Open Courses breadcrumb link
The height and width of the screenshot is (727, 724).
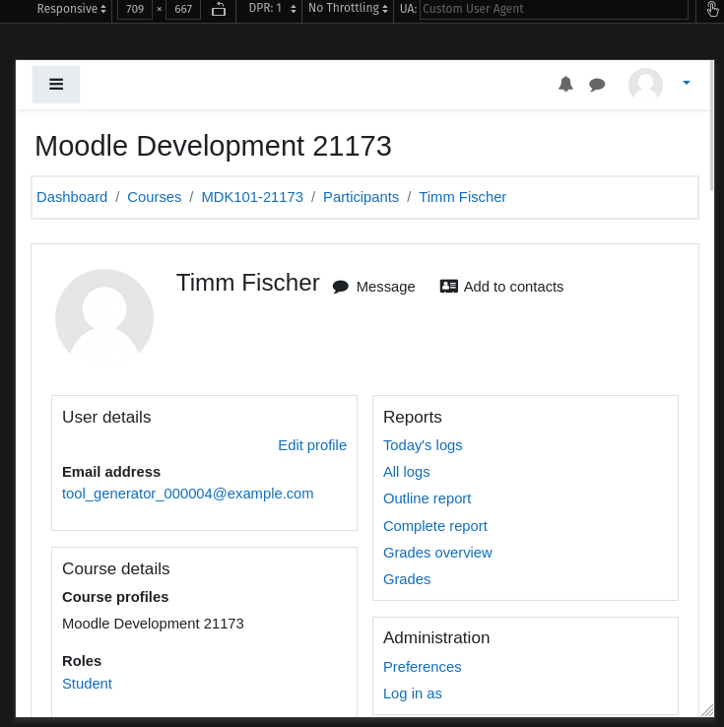(x=155, y=197)
